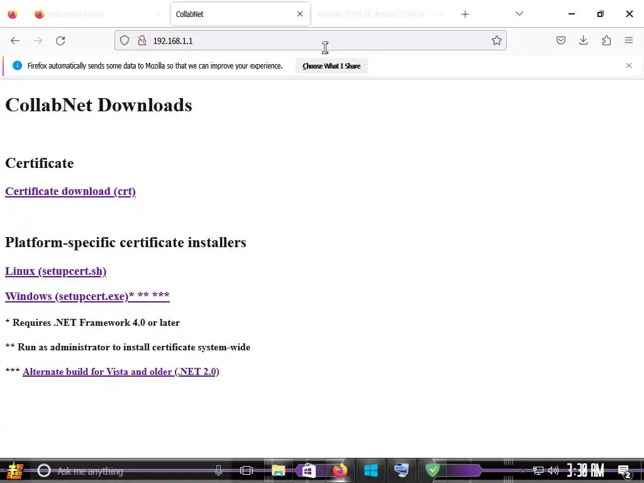Bookmark this page with the star
The image size is (644, 483).
(497, 40)
